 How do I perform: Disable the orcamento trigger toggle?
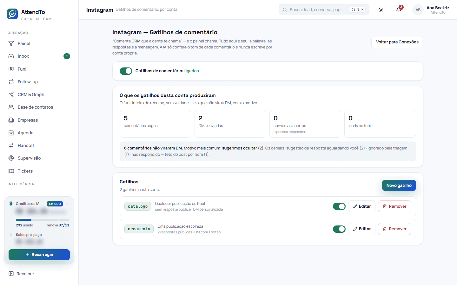[x=339, y=229]
